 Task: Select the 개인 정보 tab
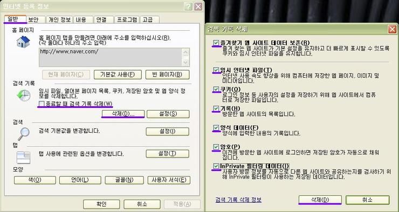click(x=59, y=19)
